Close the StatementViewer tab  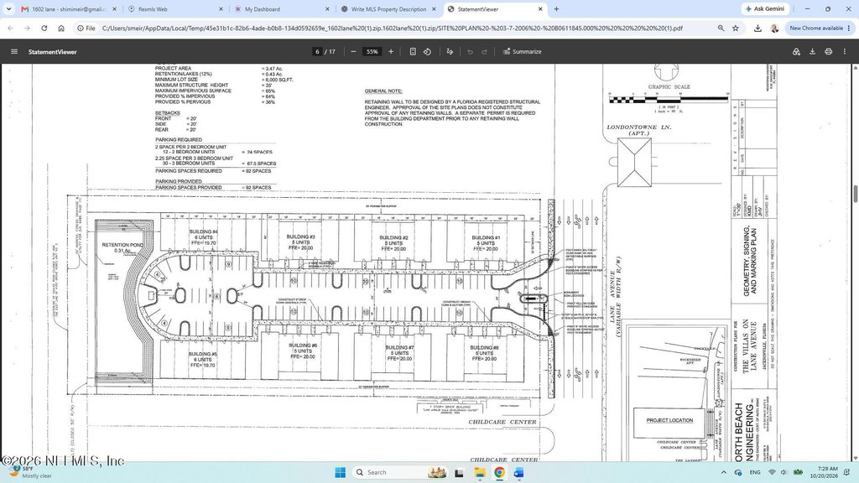tap(540, 9)
